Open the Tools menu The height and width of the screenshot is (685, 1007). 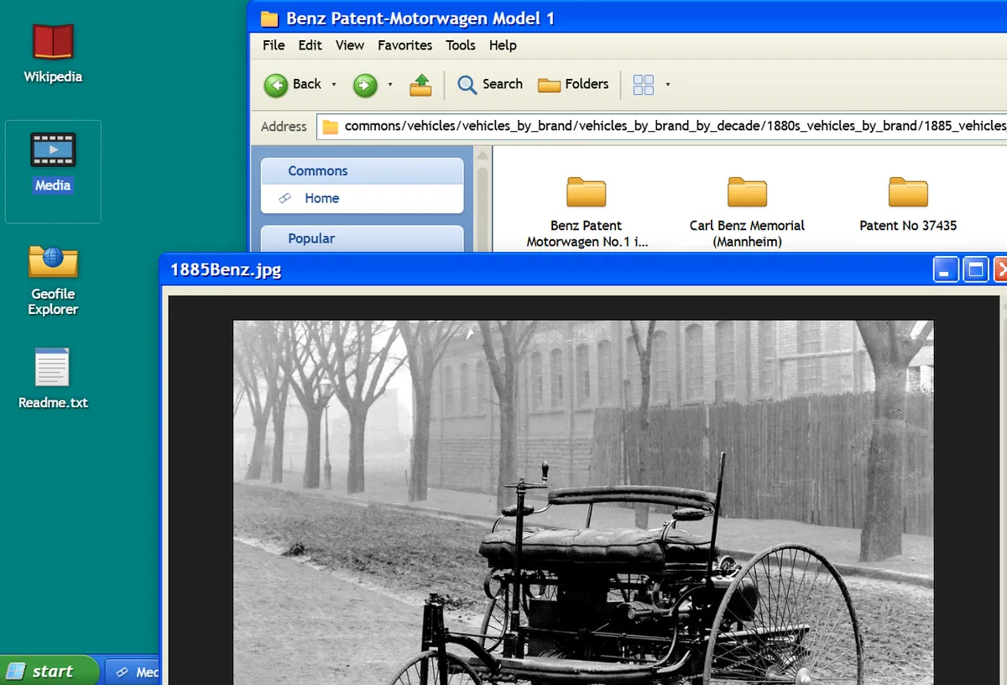461,45
